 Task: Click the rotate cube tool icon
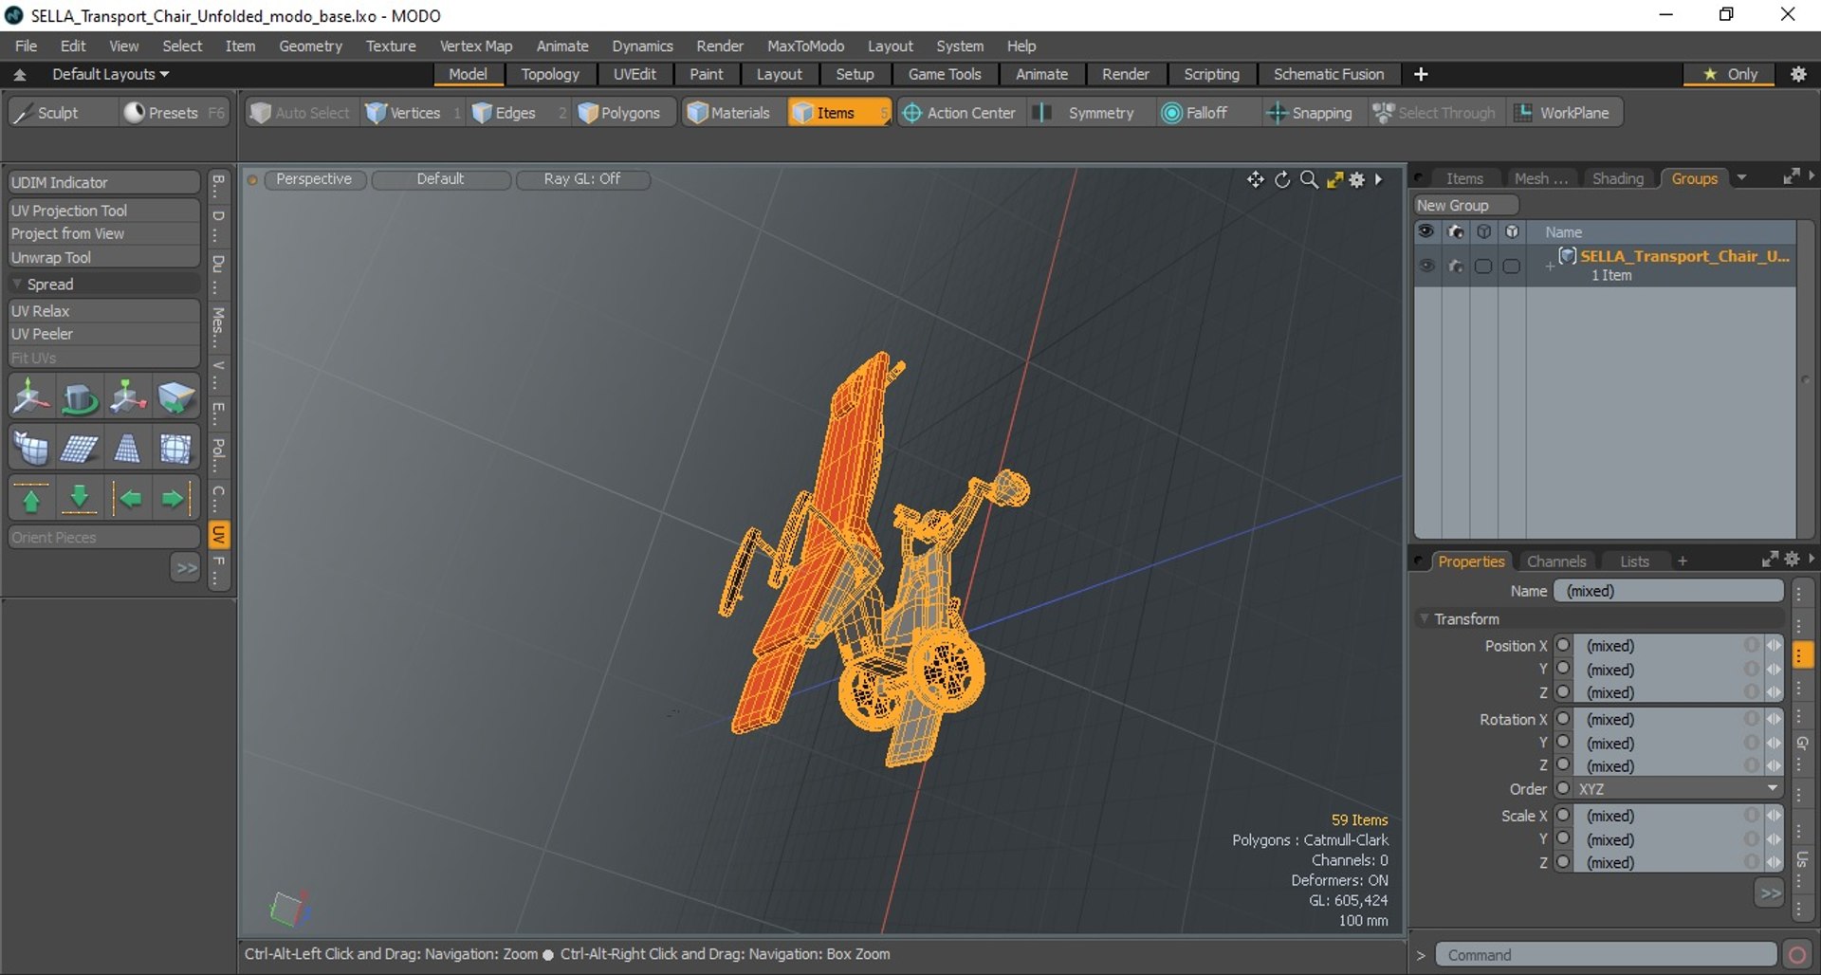[x=80, y=397]
